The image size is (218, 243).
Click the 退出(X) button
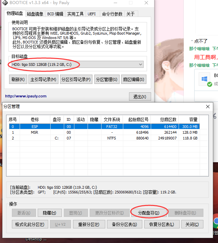click(140, 97)
